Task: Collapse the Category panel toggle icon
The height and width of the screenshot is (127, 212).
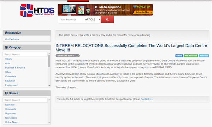Action: click(6, 47)
